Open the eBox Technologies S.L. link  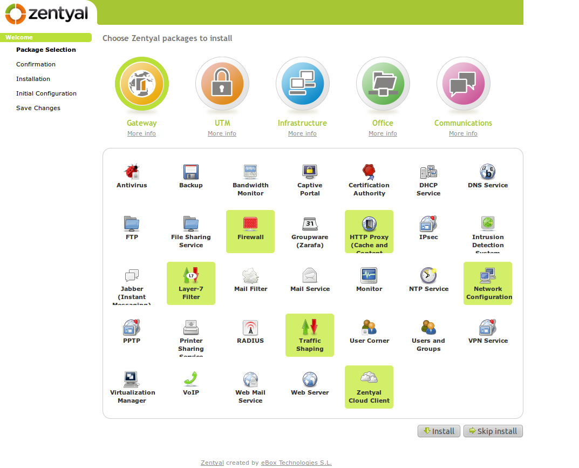coord(296,463)
